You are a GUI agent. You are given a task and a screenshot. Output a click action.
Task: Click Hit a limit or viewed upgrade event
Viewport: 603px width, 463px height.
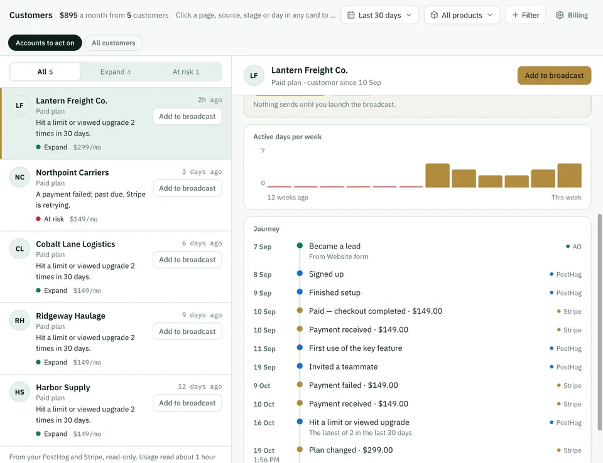click(359, 422)
